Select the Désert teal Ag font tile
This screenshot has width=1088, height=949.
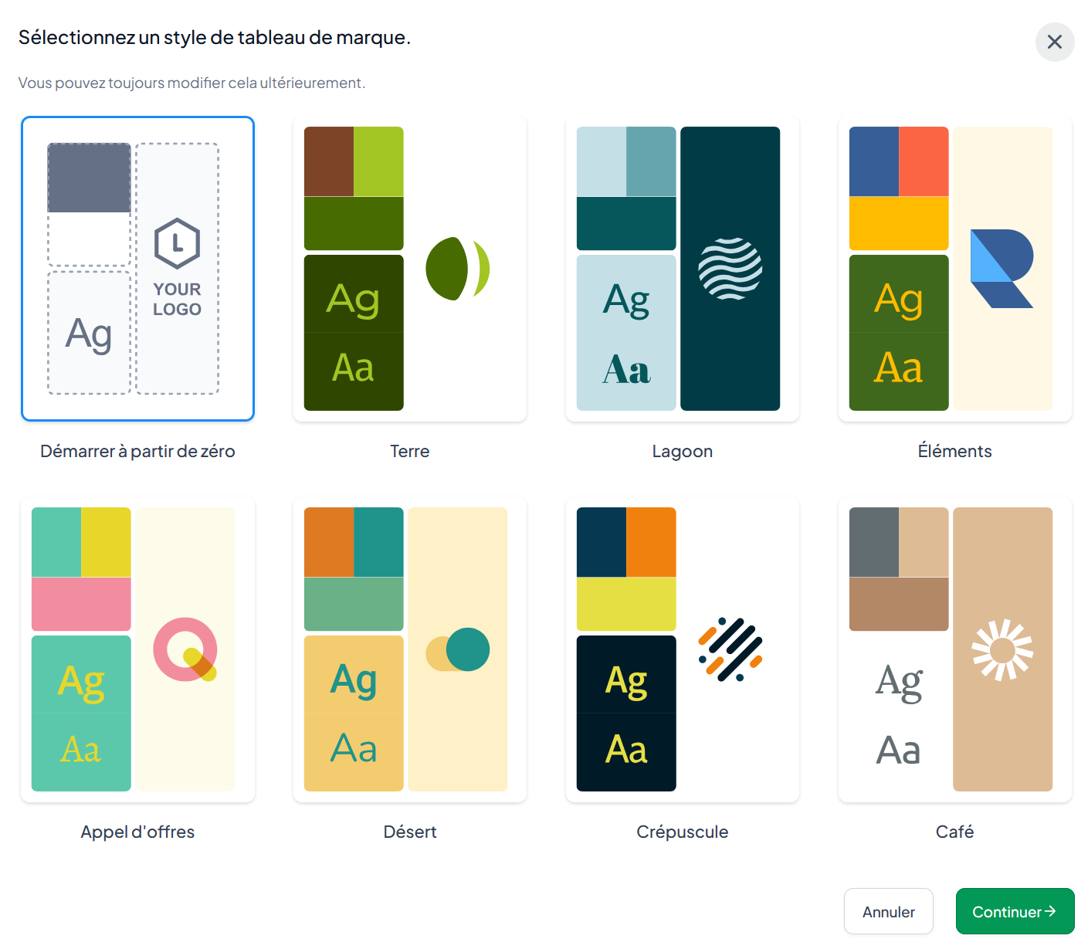pos(354,674)
